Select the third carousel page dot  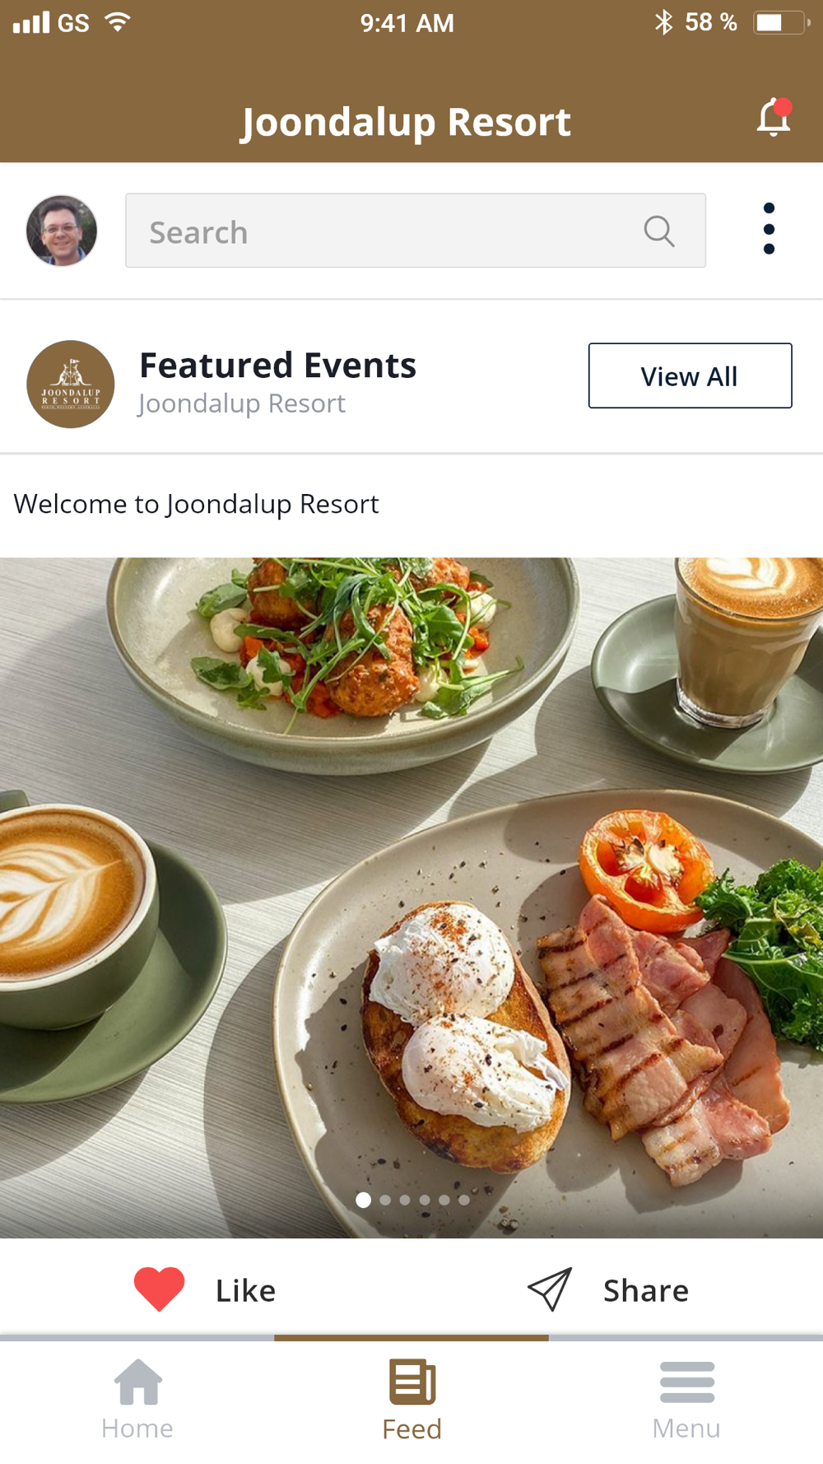pos(405,1201)
